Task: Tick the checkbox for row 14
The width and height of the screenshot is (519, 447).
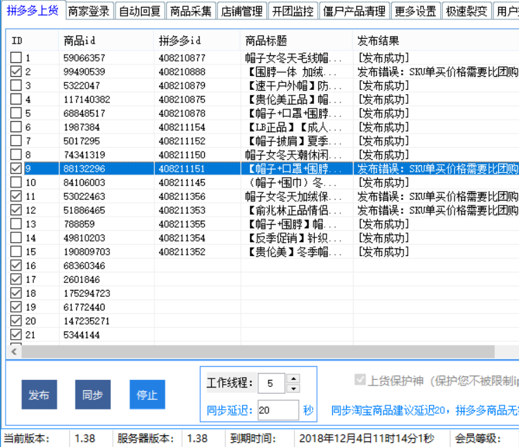Action: (x=16, y=238)
